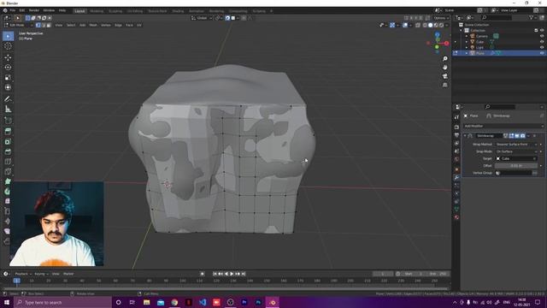Open Windows Start menu
This screenshot has height=308, width=547.
pyautogui.click(x=7, y=302)
